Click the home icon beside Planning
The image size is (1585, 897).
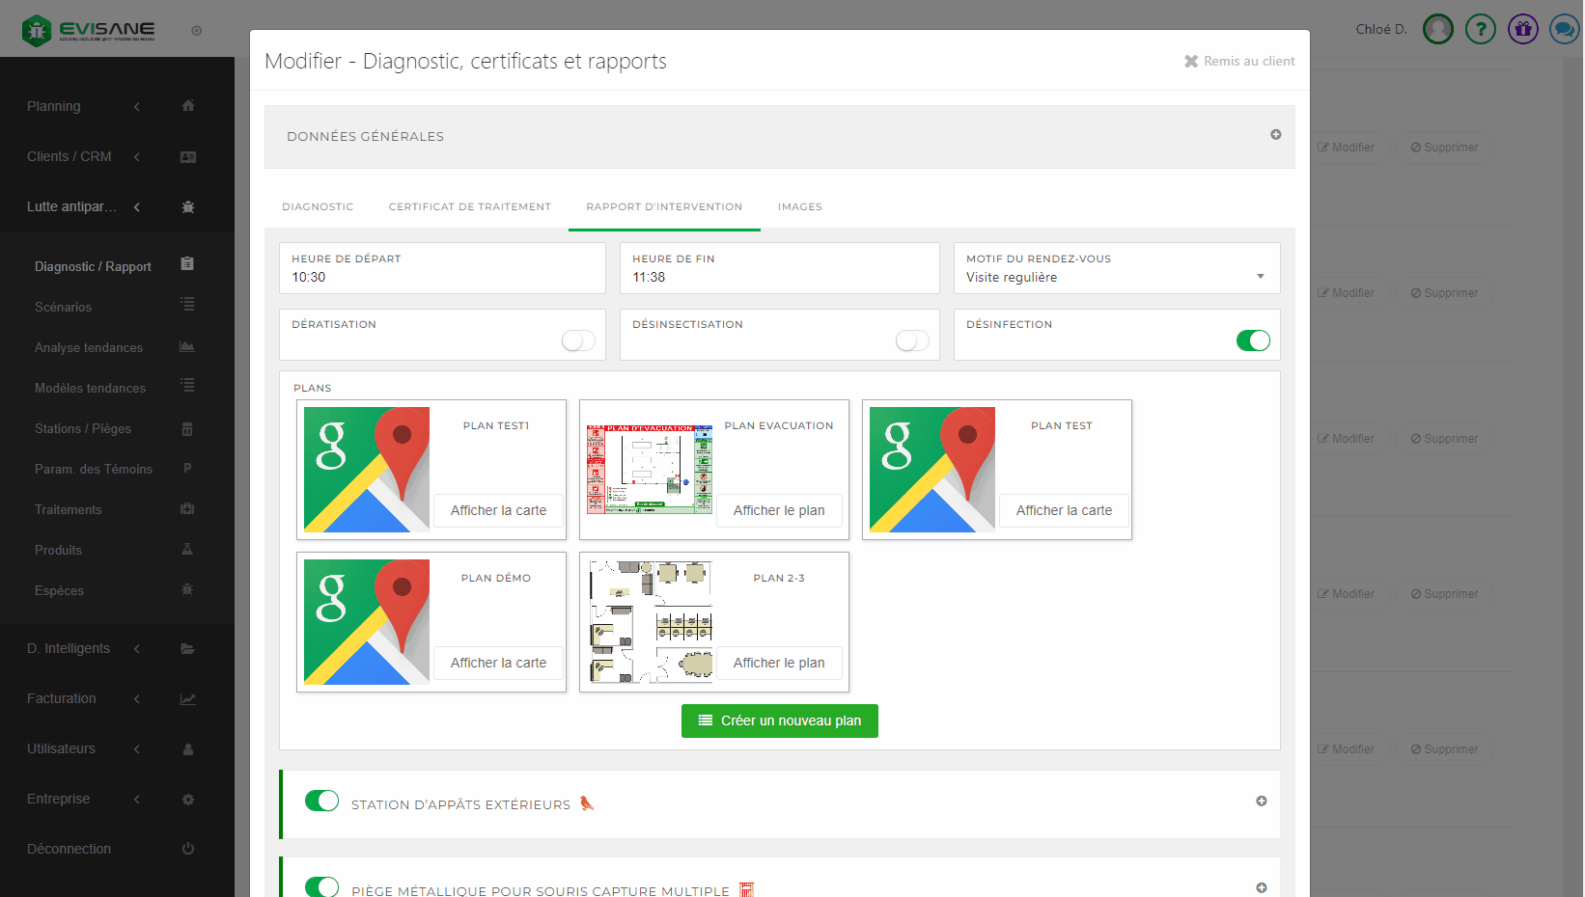click(188, 106)
